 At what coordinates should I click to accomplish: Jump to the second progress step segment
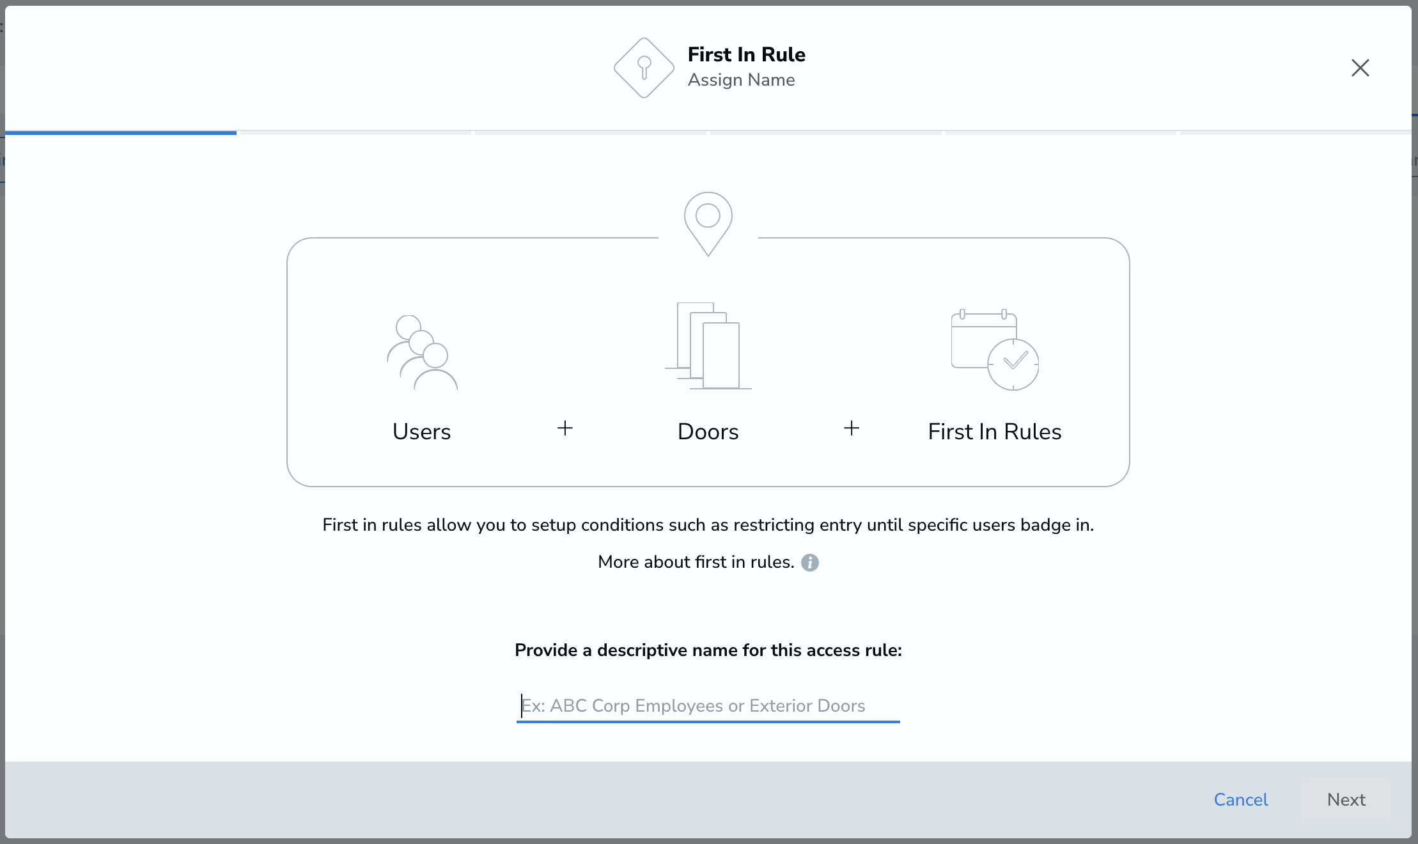pyautogui.click(x=355, y=132)
